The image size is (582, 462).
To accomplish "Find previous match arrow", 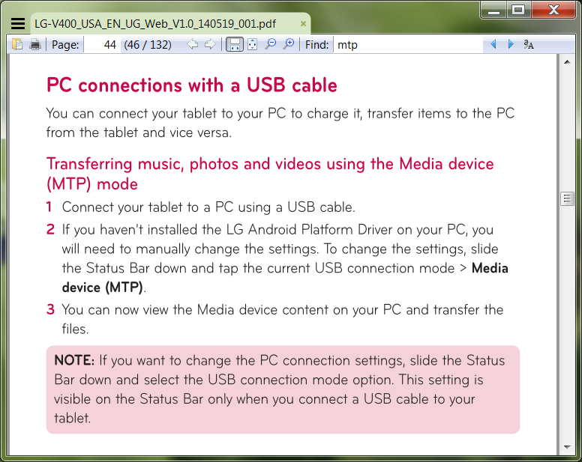I will pyautogui.click(x=493, y=45).
